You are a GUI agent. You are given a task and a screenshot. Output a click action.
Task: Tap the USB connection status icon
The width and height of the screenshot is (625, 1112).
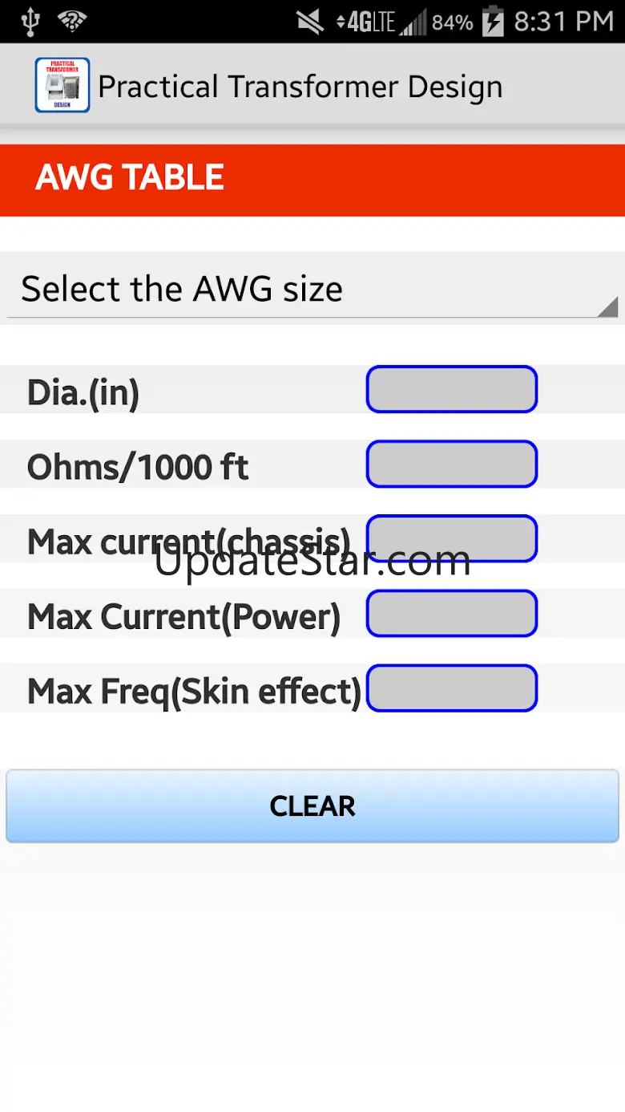tap(30, 22)
